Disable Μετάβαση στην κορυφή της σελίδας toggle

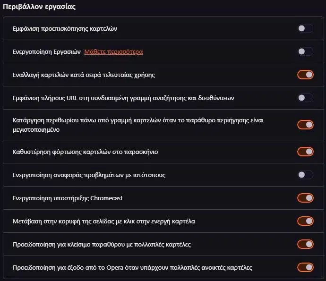click(305, 221)
